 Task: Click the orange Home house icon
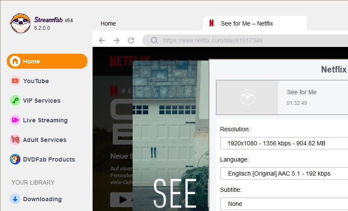[15, 61]
